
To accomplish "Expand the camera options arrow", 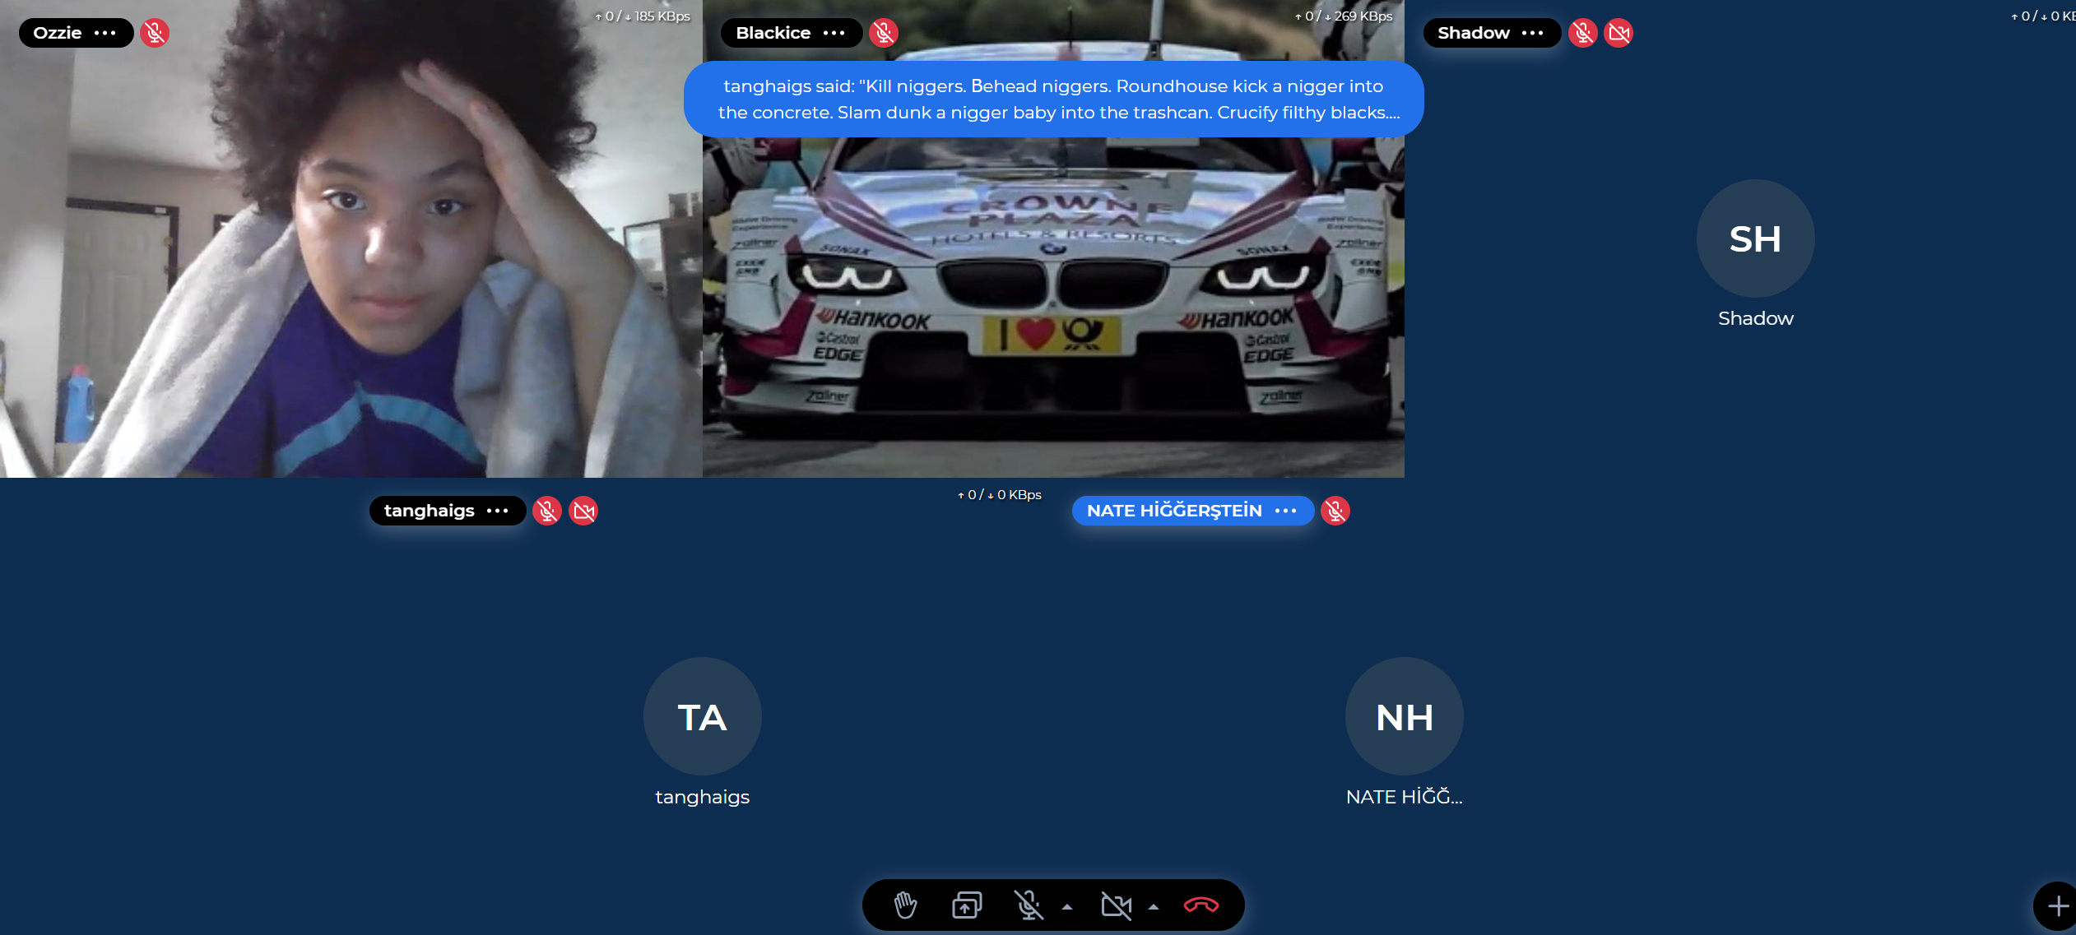I will [1154, 907].
